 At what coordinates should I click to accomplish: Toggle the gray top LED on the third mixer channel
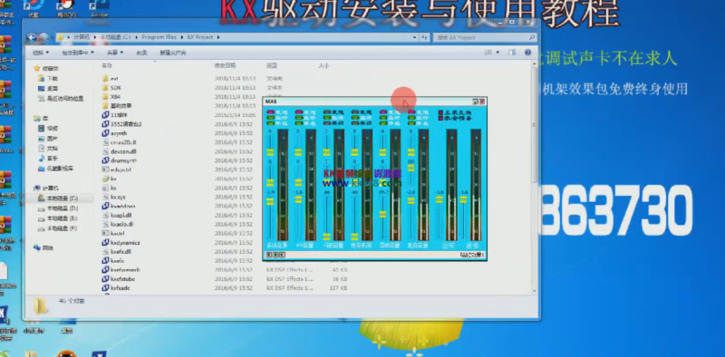pyautogui.click(x=327, y=112)
